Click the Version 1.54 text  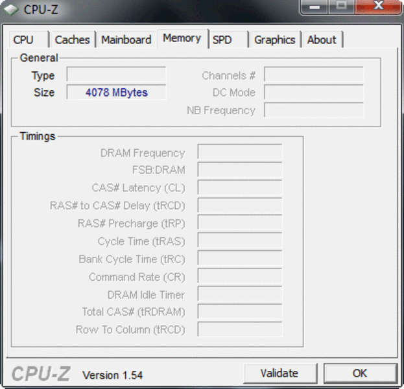(x=112, y=375)
